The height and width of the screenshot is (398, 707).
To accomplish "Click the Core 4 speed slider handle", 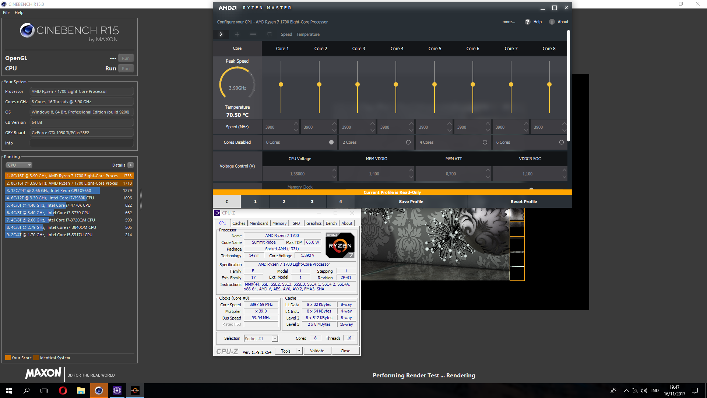I will (396, 84).
